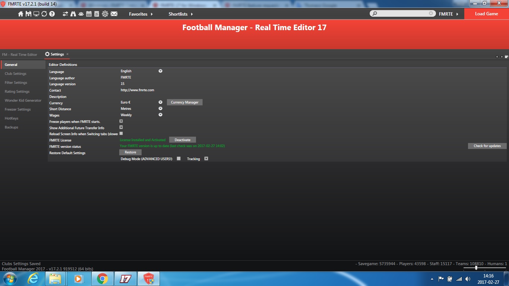This screenshot has width=509, height=286.
Task: Open the Wages dropdown arrow
Action: pos(161,115)
